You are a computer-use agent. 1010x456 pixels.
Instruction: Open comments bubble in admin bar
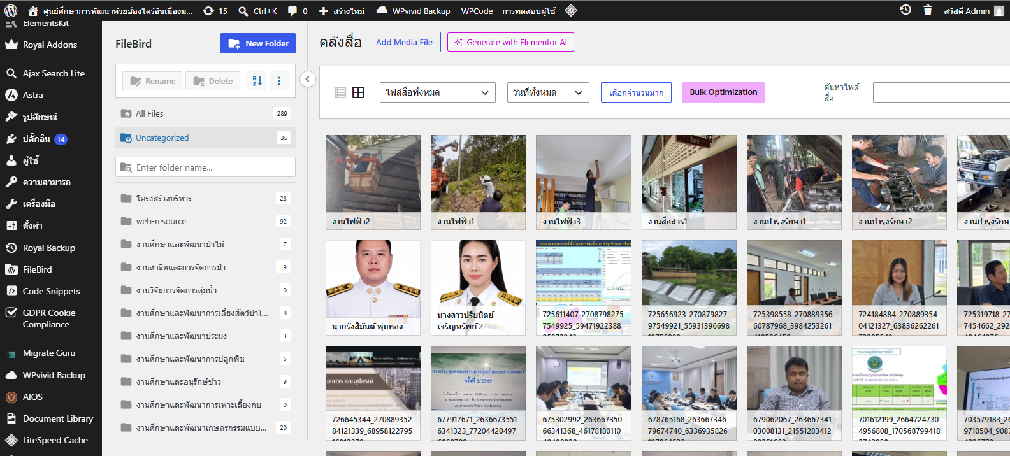(298, 11)
